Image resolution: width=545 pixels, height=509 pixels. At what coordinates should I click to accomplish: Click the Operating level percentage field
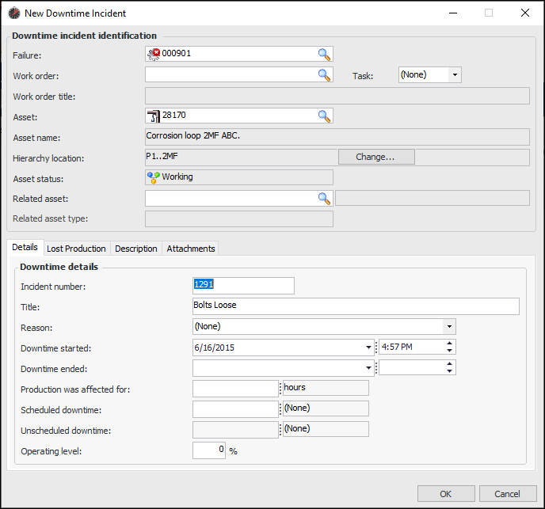point(209,450)
